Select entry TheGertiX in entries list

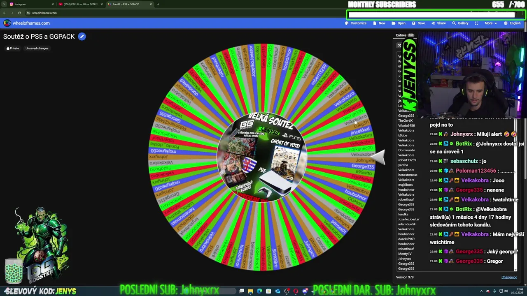(x=406, y=120)
